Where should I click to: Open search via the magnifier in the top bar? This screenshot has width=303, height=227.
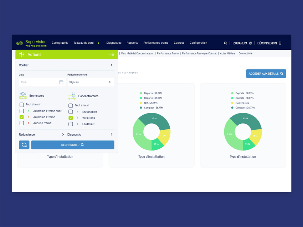(225, 43)
